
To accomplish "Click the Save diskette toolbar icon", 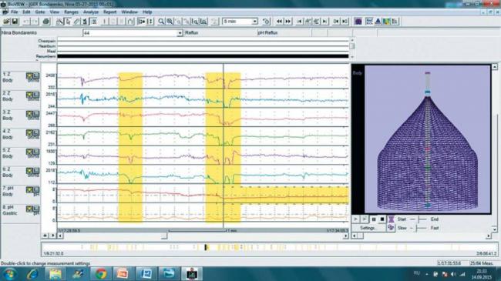I will tap(15, 22).
